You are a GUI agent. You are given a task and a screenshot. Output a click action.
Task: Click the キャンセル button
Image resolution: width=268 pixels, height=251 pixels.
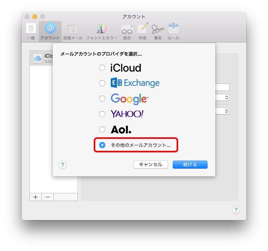pos(151,164)
